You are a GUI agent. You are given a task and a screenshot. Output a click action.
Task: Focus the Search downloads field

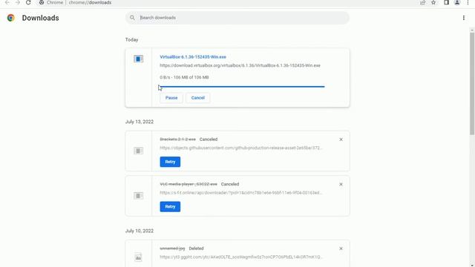coord(237,18)
